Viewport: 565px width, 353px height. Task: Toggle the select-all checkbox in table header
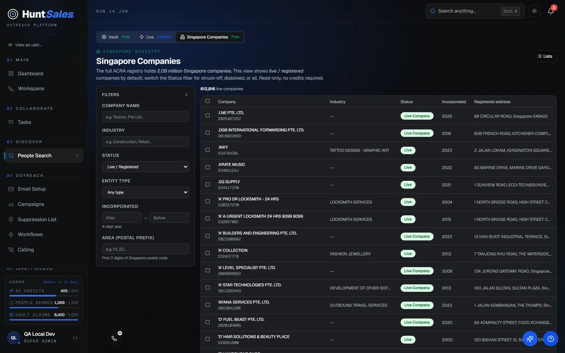[x=207, y=101]
